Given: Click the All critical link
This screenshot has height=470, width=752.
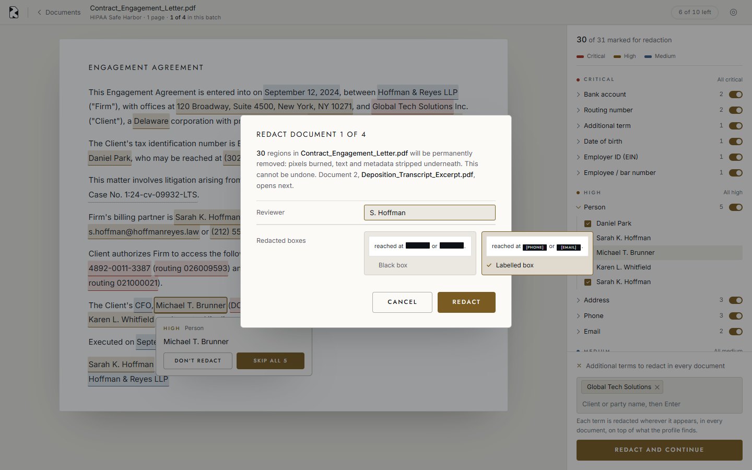Looking at the screenshot, I should (730, 79).
